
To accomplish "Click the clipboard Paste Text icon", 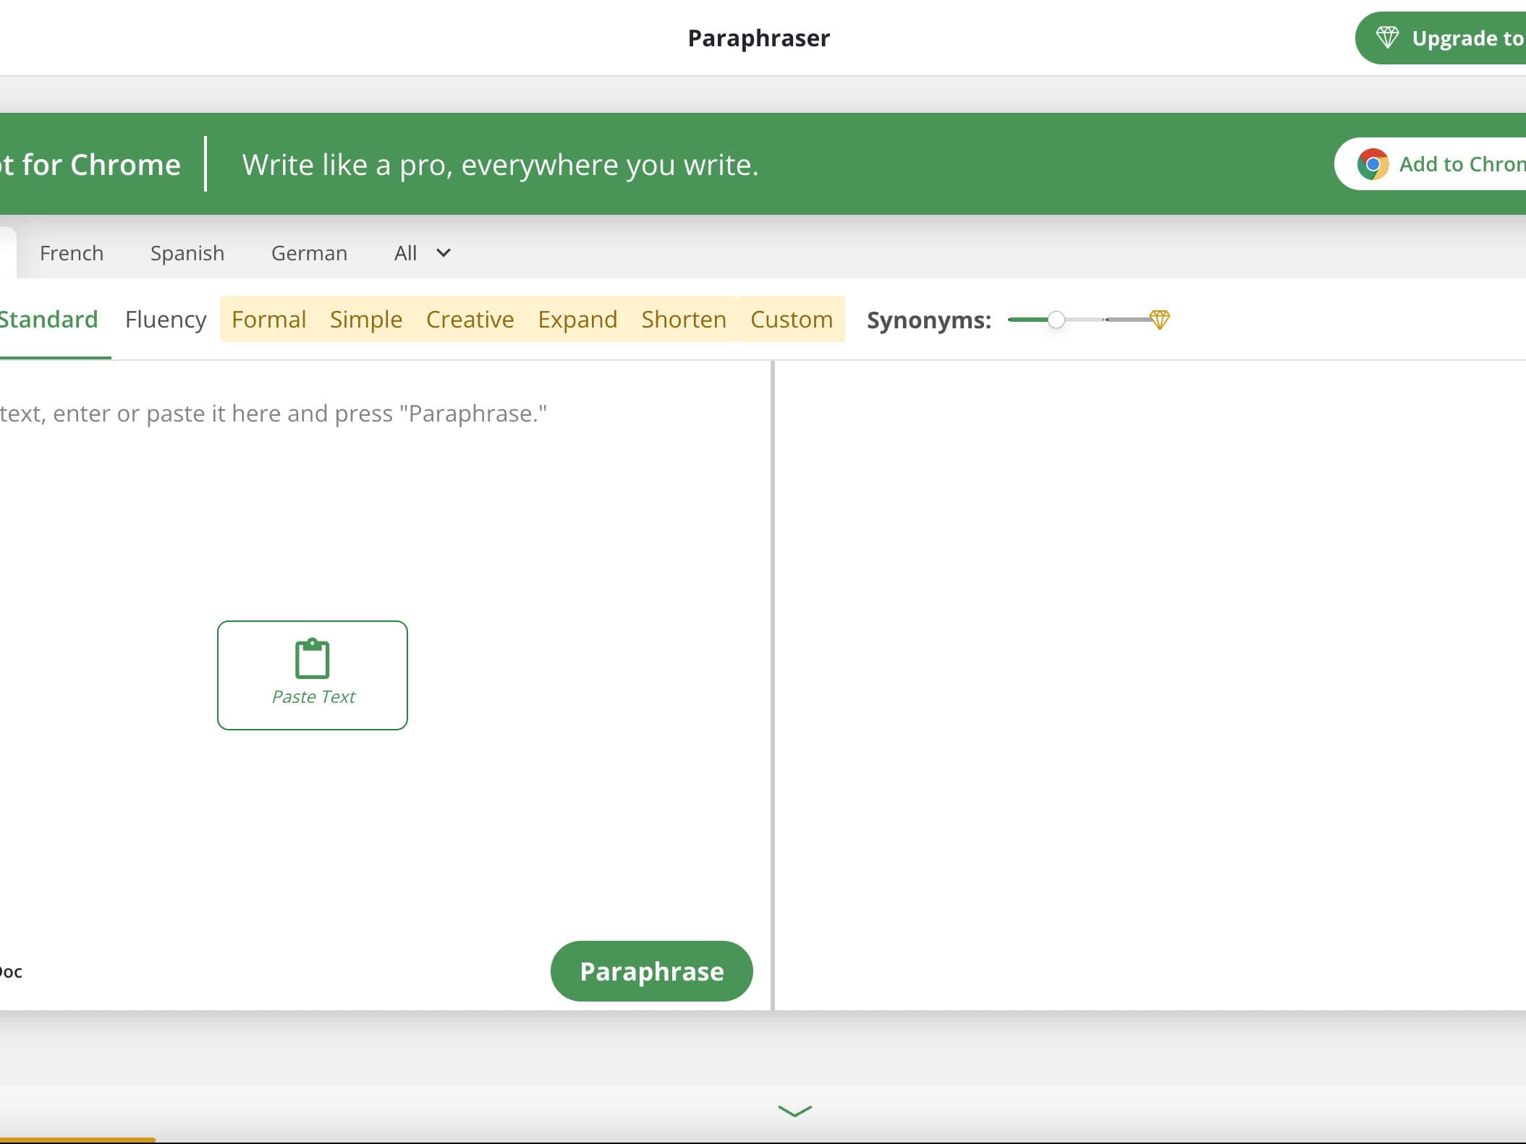I will click(x=313, y=659).
